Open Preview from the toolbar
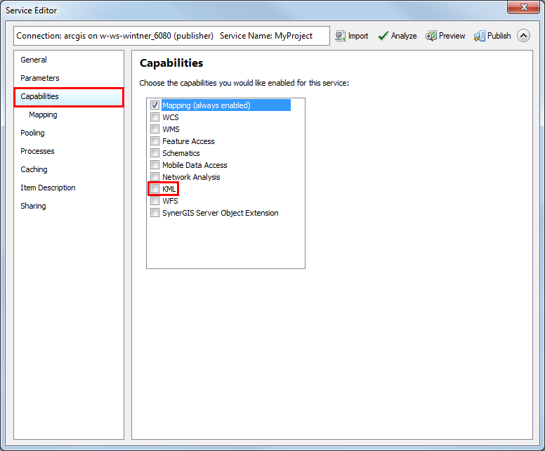The image size is (545, 451). coord(431,36)
